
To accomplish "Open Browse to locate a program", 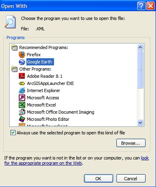I will (131, 143).
